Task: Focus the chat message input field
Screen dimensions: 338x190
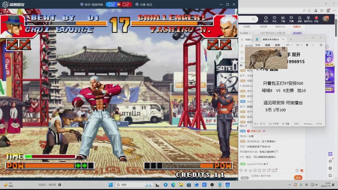Action: [x=270, y=176]
